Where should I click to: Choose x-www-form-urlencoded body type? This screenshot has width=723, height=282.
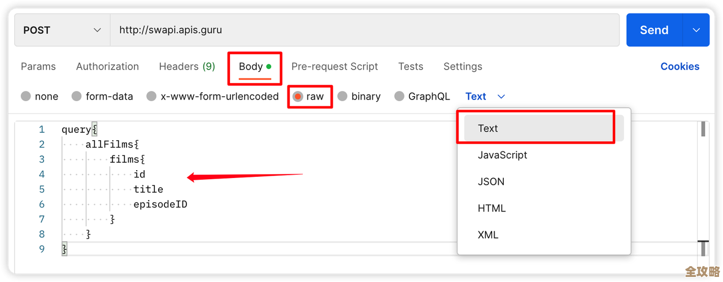(151, 97)
